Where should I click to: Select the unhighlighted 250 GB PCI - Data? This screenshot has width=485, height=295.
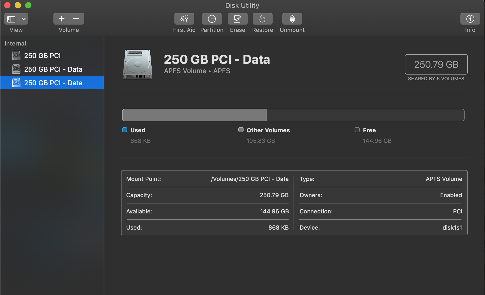(53, 69)
